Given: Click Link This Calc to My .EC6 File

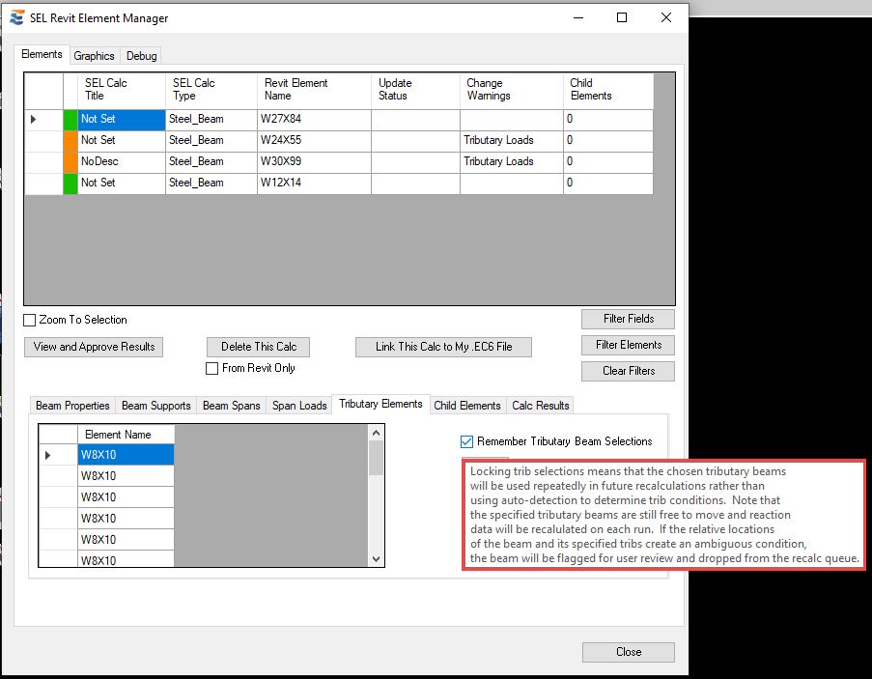Looking at the screenshot, I should (443, 347).
